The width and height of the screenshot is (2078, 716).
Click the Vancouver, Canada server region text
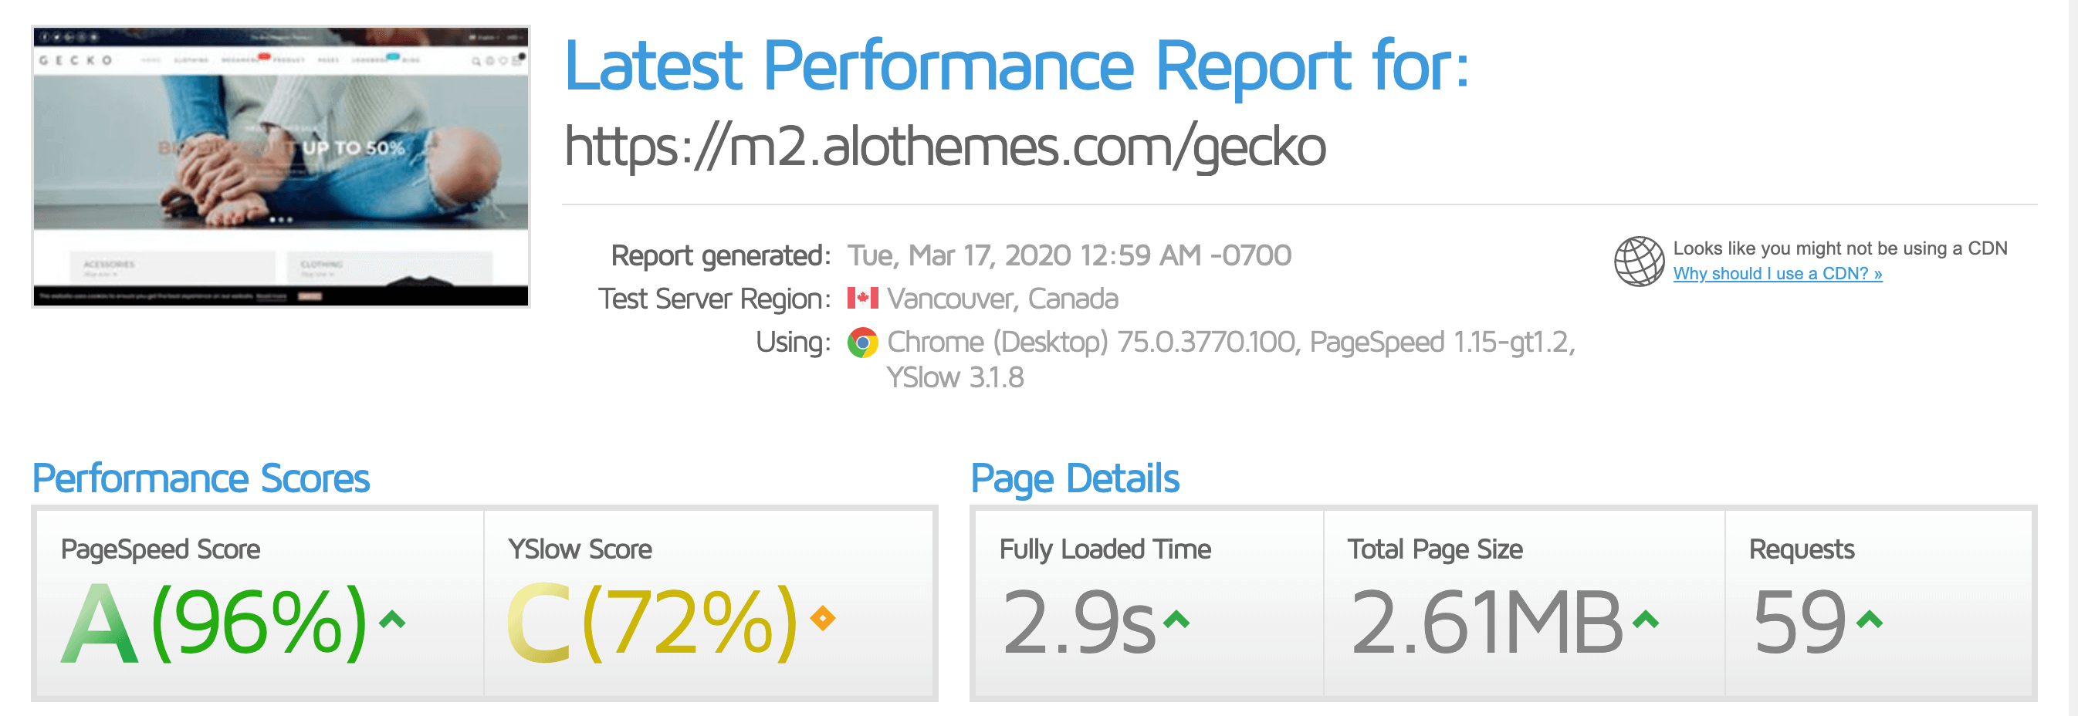(1002, 299)
